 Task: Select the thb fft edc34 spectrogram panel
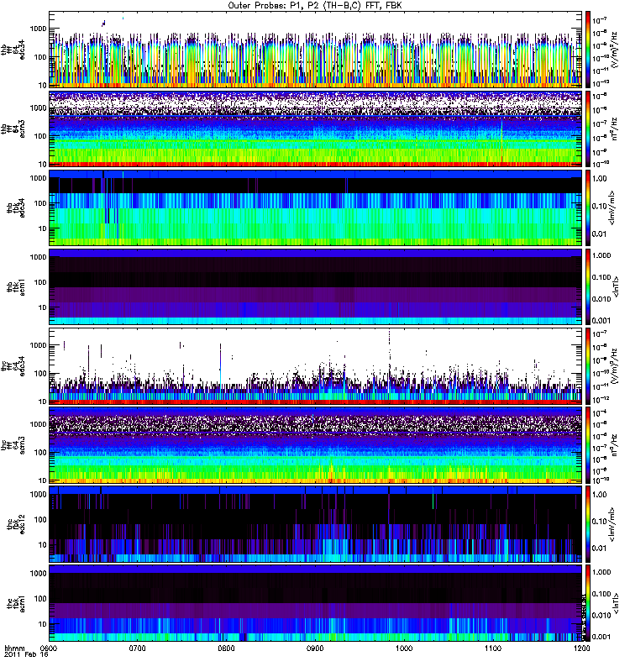pos(315,49)
